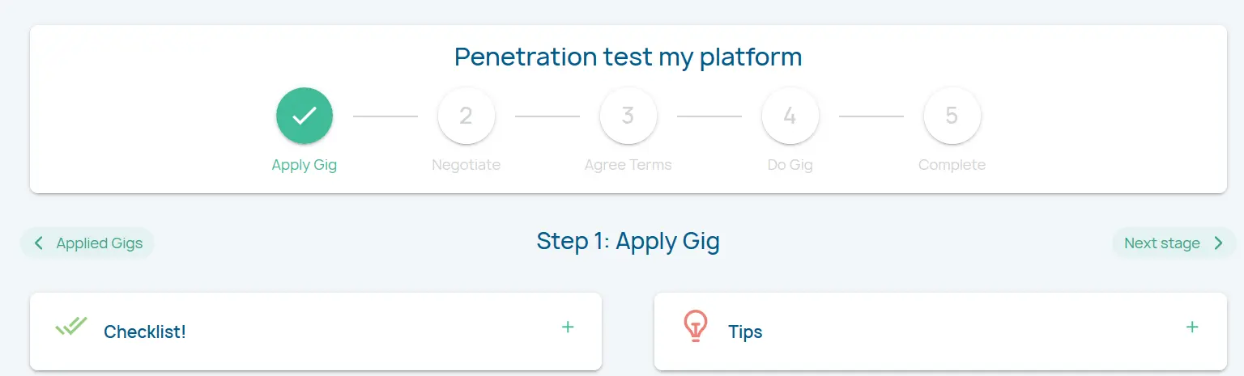The image size is (1244, 376).
Task: Open the Checklist! section title
Action: point(145,332)
